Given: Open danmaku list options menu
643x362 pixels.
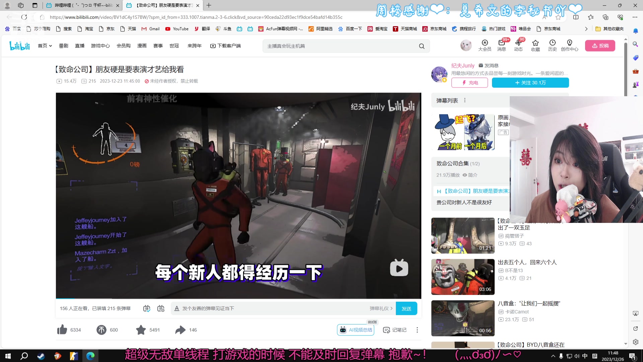Looking at the screenshot, I should (x=465, y=100).
